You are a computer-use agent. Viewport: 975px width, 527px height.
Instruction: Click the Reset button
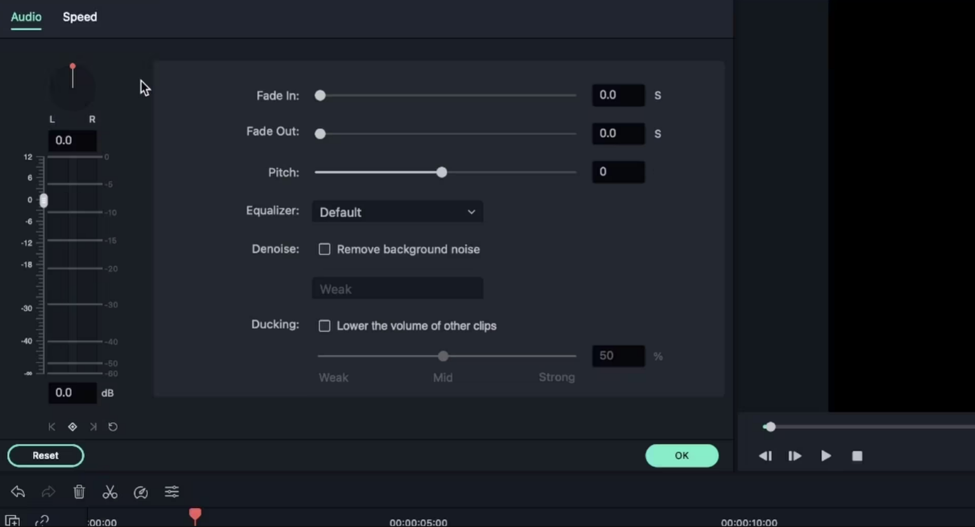45,455
